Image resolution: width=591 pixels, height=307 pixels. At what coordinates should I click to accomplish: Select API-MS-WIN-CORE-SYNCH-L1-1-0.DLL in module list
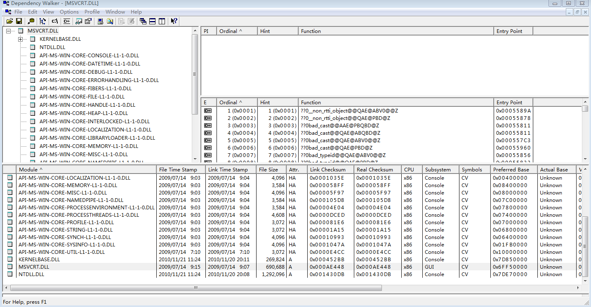65,237
